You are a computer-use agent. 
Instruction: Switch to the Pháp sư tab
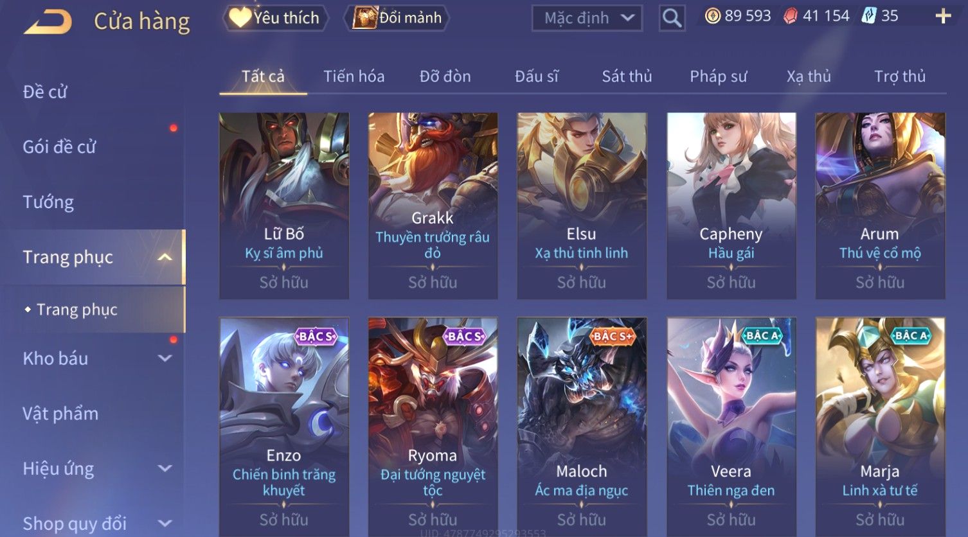pyautogui.click(x=718, y=76)
